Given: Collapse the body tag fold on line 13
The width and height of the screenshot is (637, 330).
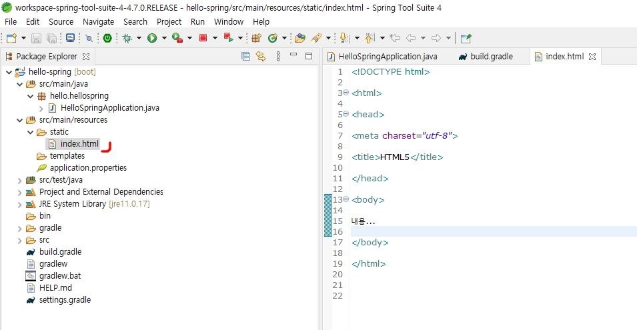Looking at the screenshot, I should (x=346, y=200).
